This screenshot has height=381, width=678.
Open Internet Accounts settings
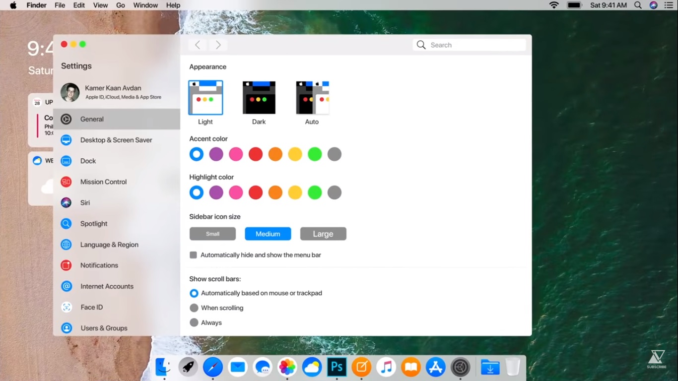pyautogui.click(x=117, y=286)
